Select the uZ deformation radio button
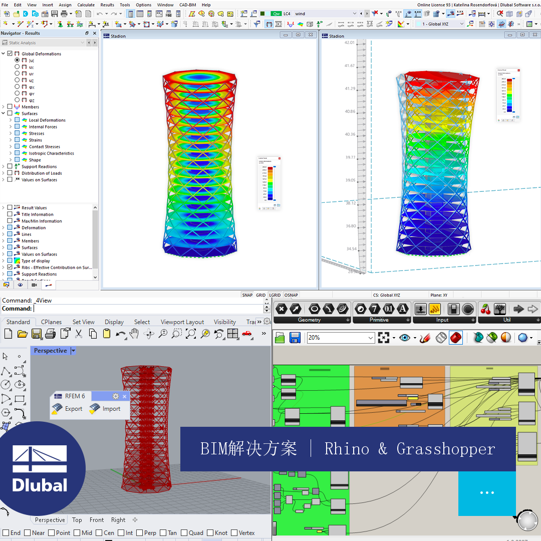Viewport: 541px width, 541px height. (17, 80)
